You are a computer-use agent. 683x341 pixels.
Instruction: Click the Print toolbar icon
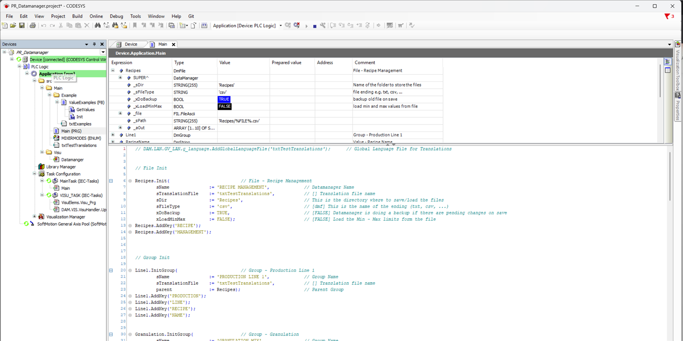[x=33, y=26]
